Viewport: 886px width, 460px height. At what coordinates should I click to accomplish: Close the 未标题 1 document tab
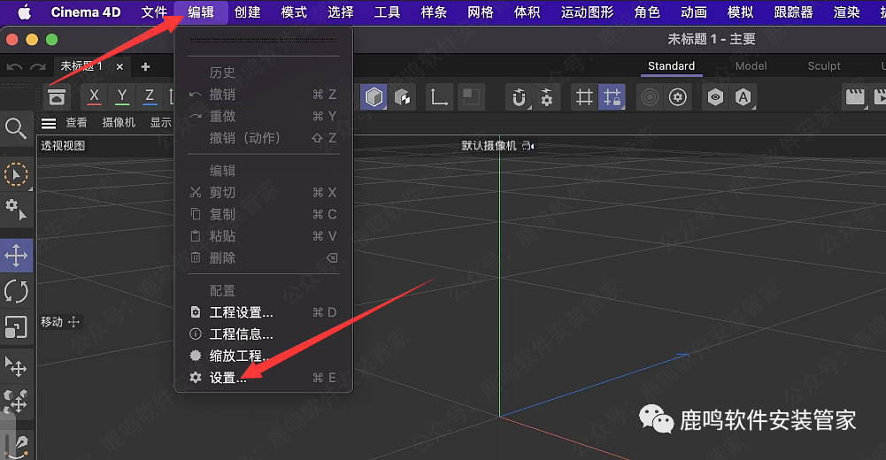(x=119, y=66)
